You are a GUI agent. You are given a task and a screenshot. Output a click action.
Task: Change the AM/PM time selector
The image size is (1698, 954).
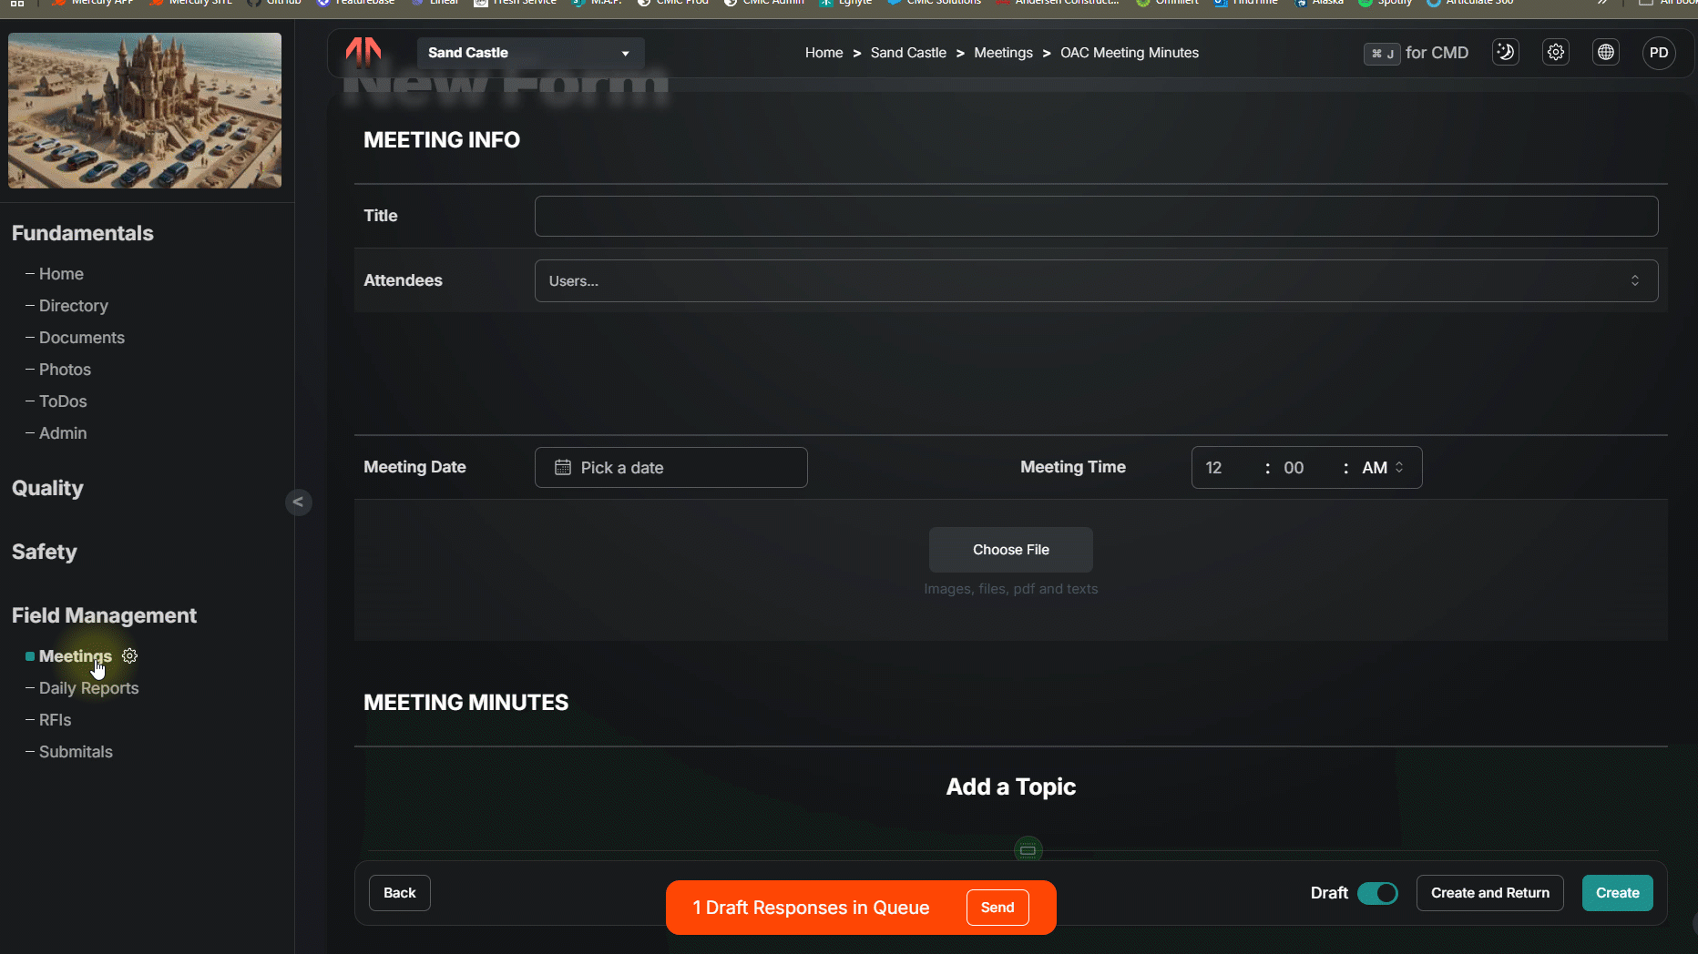click(x=1382, y=468)
